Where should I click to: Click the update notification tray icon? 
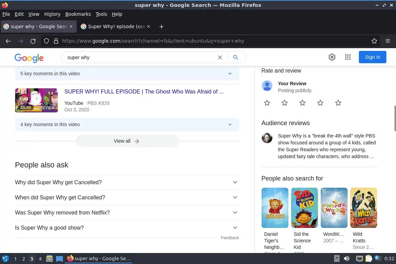click(377, 258)
